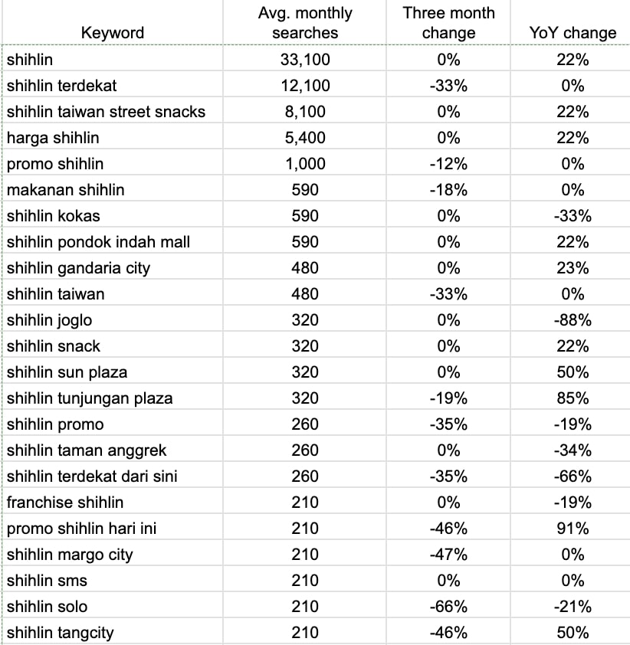Click the 12,100 searches cell
The width and height of the screenshot is (630, 645).
(305, 86)
